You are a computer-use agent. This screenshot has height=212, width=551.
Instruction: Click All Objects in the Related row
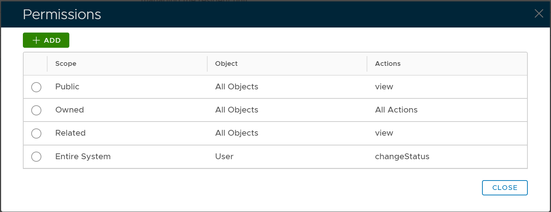[237, 133]
